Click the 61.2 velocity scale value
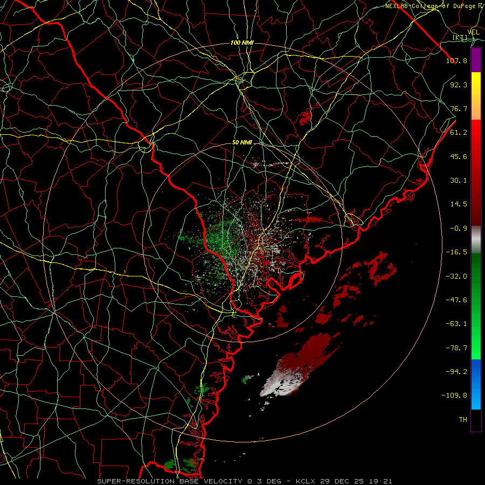485x485 pixels. (459, 133)
